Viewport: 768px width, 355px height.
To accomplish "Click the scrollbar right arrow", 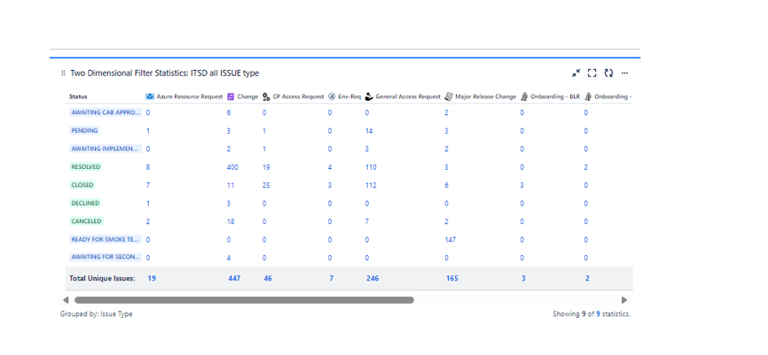I will point(624,300).
